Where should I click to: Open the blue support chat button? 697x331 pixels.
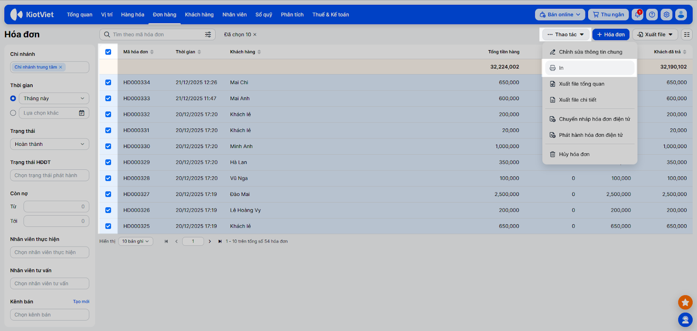685,320
